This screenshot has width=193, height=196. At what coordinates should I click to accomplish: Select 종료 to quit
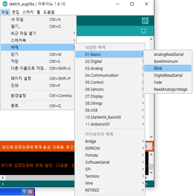click(x=38, y=106)
